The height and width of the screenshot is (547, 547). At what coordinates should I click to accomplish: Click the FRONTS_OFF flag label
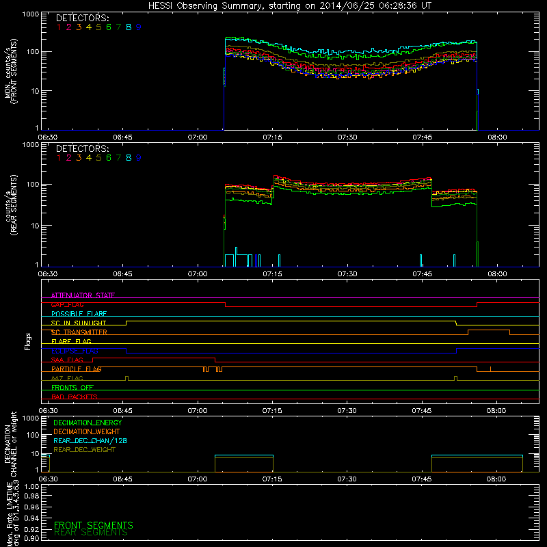72,388
